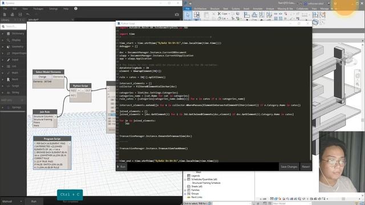Expand Groups in project browser
The image size is (365, 205).
[185, 194]
